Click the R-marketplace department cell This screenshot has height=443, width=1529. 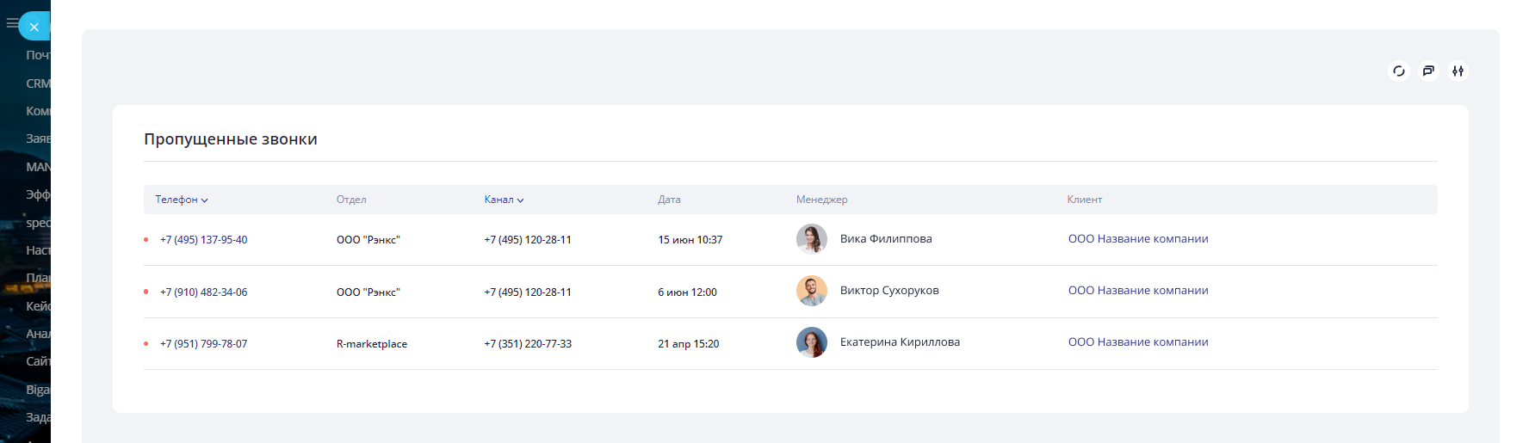coord(372,344)
